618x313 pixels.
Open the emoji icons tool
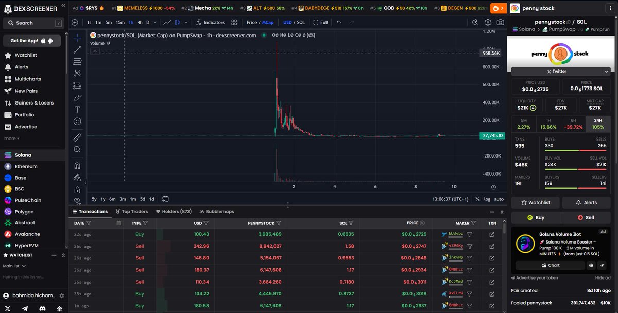point(77,121)
